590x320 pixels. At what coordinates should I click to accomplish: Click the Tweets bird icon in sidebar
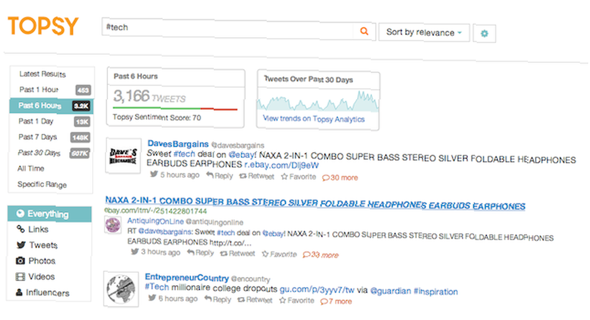[21, 245]
